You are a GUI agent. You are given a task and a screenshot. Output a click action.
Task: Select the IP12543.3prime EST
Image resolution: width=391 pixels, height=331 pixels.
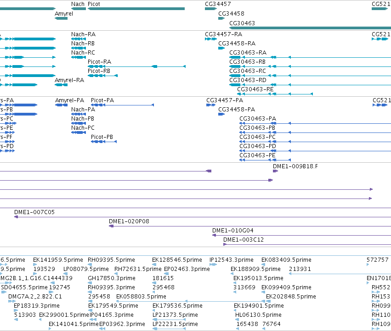[213, 265]
